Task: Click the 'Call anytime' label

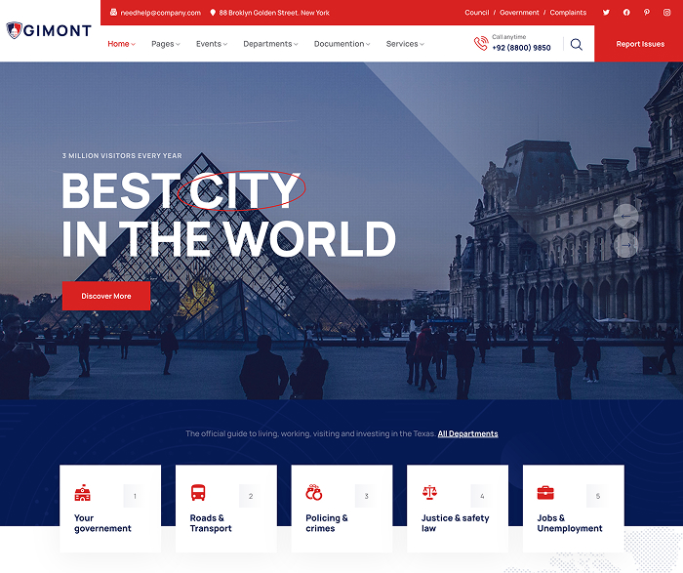Action: (x=508, y=36)
